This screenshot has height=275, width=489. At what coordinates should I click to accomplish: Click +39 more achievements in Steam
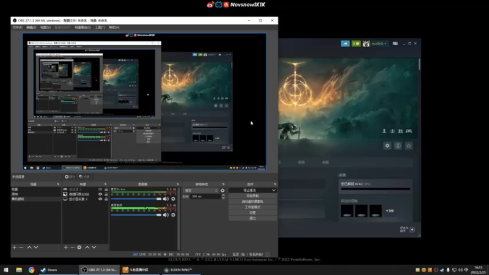389,211
